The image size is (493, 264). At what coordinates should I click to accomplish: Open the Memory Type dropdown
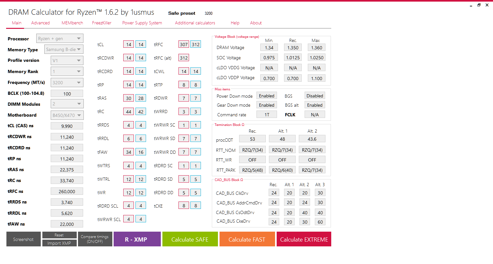click(64, 49)
